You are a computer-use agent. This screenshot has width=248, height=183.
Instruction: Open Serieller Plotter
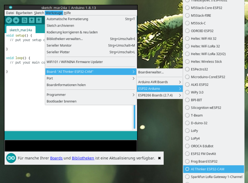click(91, 52)
